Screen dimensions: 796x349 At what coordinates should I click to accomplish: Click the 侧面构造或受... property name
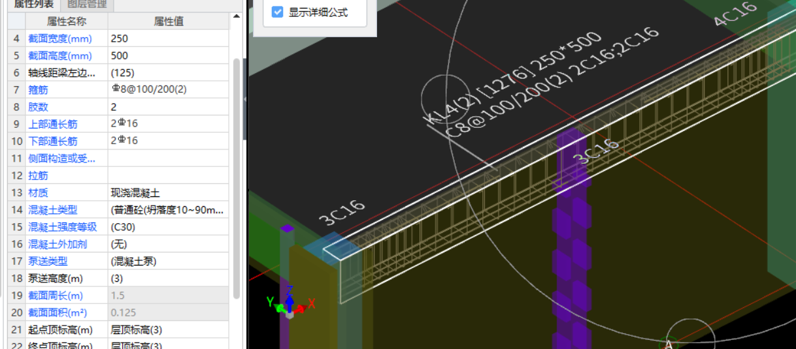pos(62,159)
